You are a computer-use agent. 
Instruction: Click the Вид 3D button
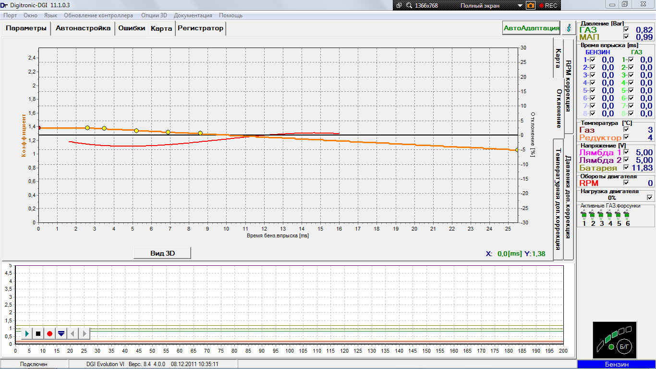[x=162, y=253]
